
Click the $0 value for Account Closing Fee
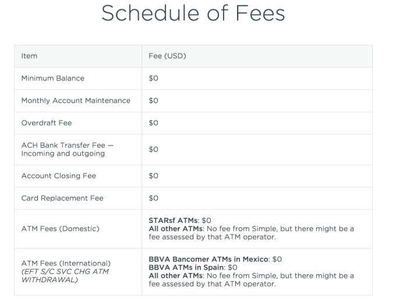pyautogui.click(x=154, y=176)
